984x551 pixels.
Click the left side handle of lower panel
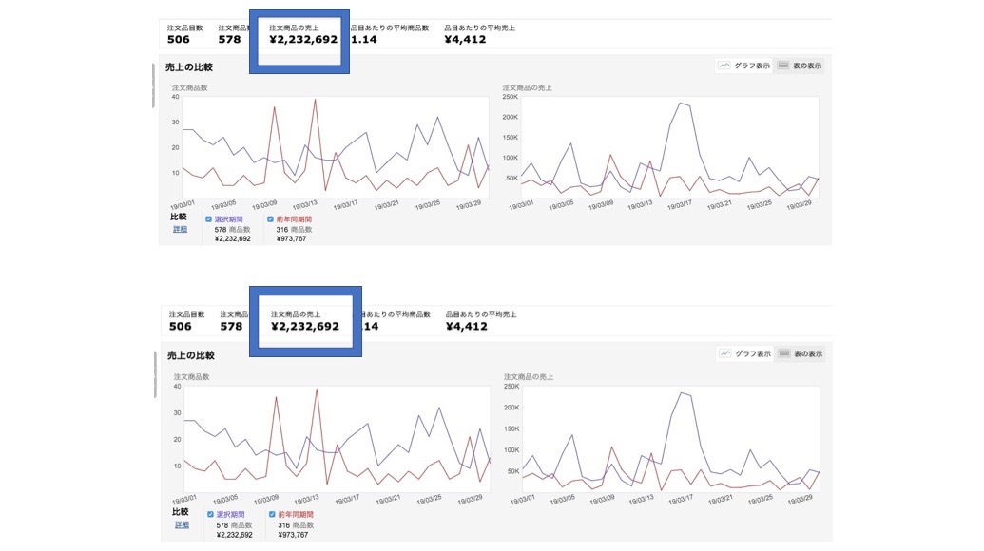point(154,375)
